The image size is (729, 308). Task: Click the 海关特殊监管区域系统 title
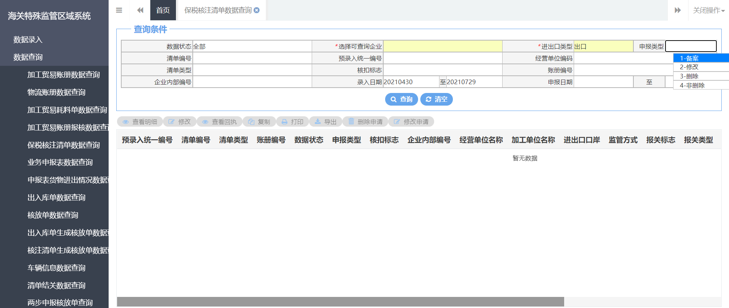pyautogui.click(x=49, y=16)
